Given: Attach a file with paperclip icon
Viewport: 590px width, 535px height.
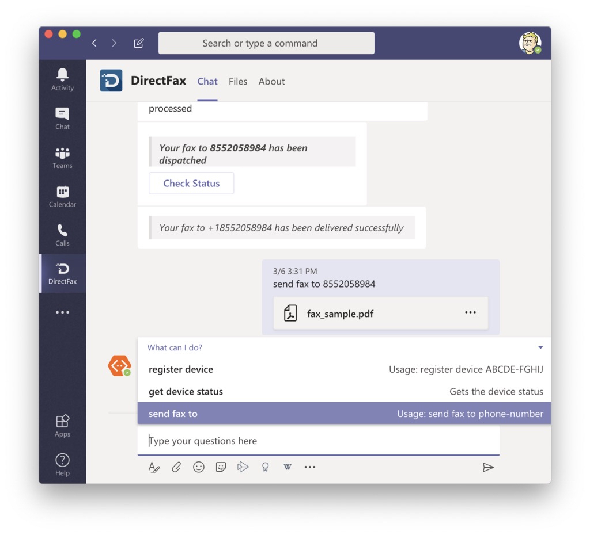Looking at the screenshot, I should tap(176, 467).
